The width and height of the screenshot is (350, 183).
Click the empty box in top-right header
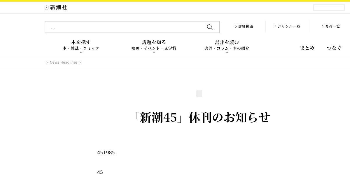click(x=329, y=8)
